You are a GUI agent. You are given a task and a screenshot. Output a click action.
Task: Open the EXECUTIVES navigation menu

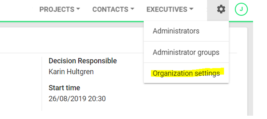click(x=170, y=9)
